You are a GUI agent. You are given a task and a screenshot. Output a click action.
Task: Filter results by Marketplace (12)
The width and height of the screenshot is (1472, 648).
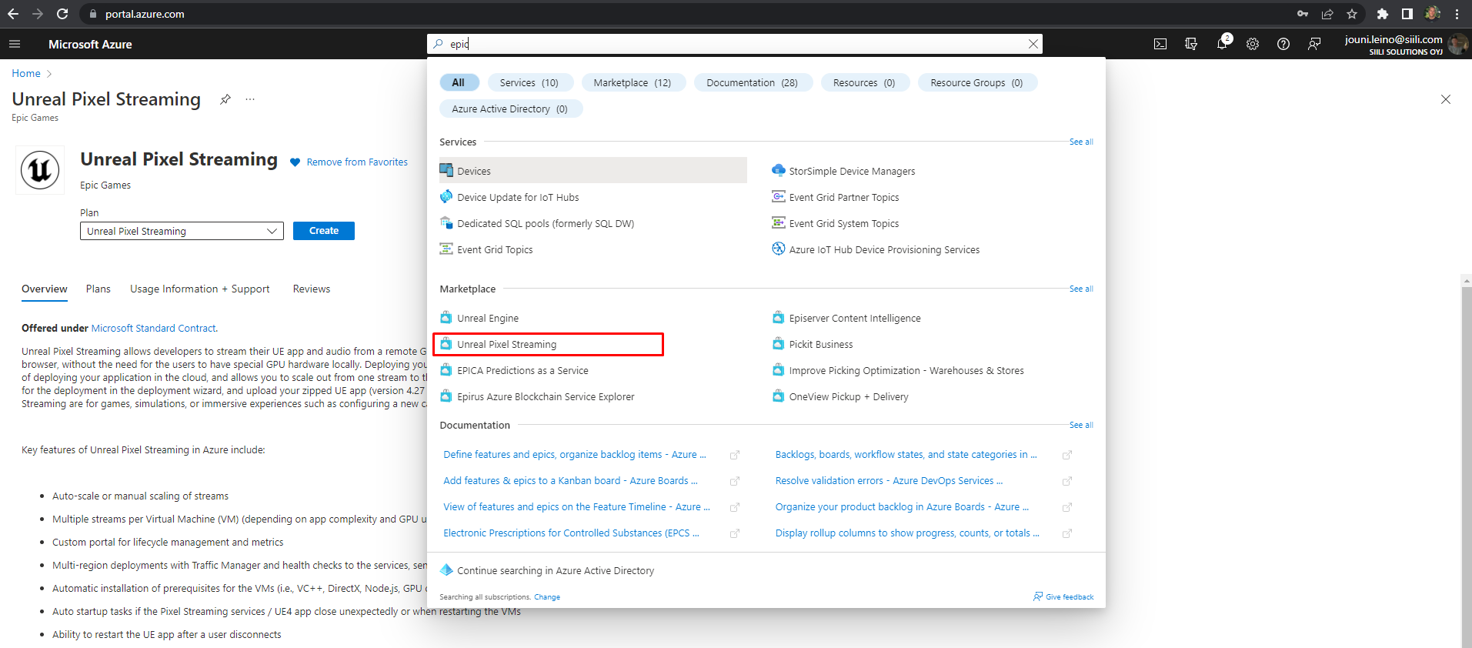(633, 82)
